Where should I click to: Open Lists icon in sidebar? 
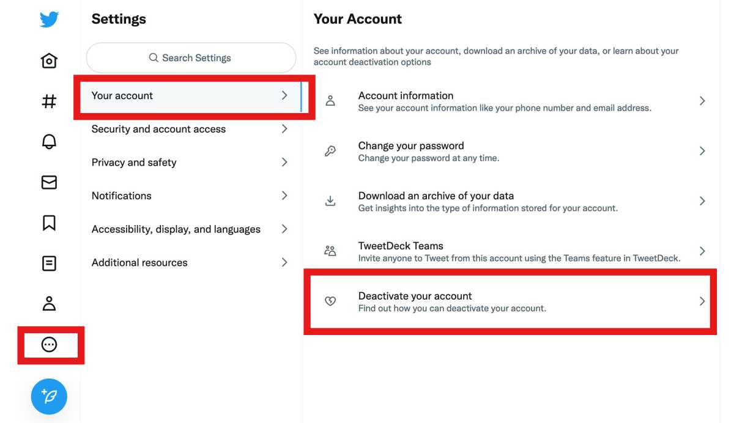49,263
